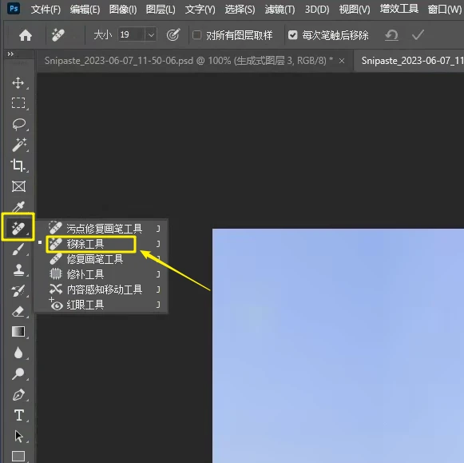Select the Rectangle shape tool
Screen dimensions: 464x463
coord(18,456)
